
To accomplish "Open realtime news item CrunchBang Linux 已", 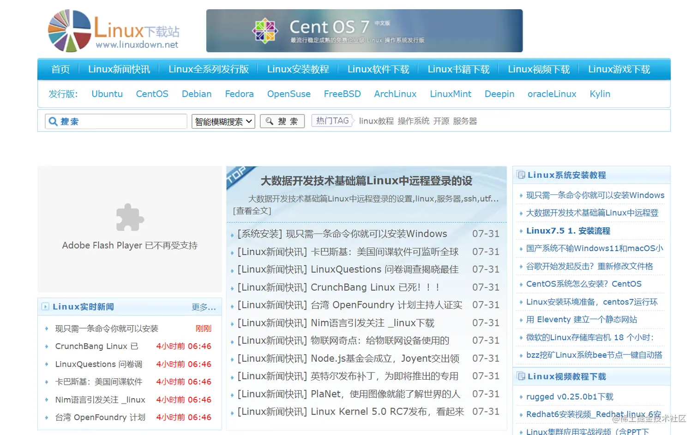I will [96, 346].
